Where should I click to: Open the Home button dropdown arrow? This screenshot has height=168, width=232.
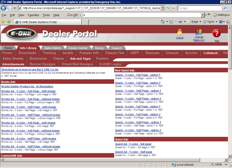pyautogui.click(x=167, y=22)
